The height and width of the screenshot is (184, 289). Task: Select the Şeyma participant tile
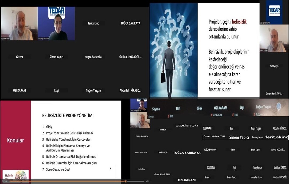[x=156, y=108]
